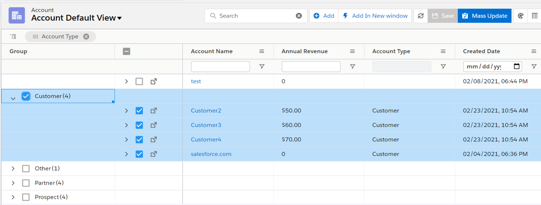Viewport: 541px width, 205px height.
Task: Open the Account Default View dropdown
Action: [119, 18]
